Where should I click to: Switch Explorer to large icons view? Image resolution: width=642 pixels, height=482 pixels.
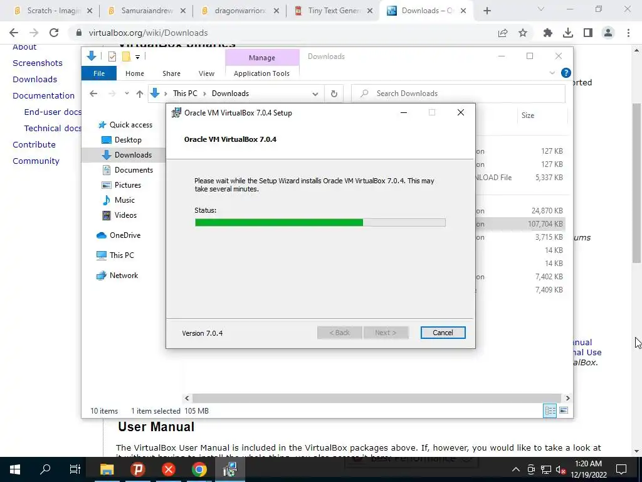point(564,410)
